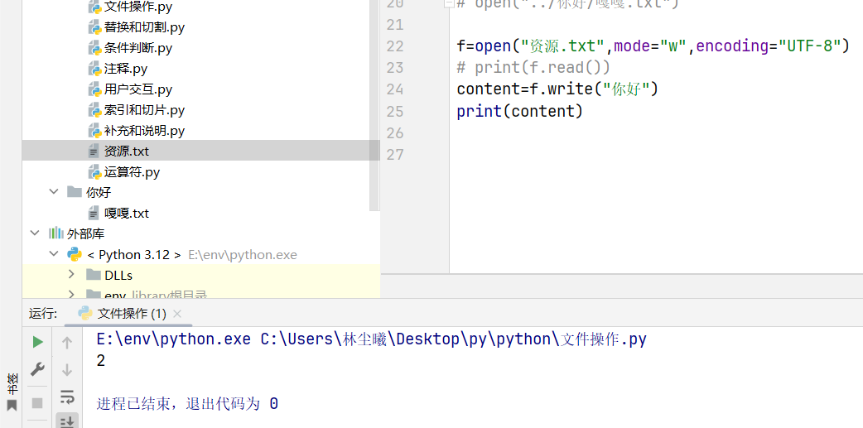Screen dimensions: 863x428
Task: Click the print(content) code line
Action: click(x=519, y=111)
